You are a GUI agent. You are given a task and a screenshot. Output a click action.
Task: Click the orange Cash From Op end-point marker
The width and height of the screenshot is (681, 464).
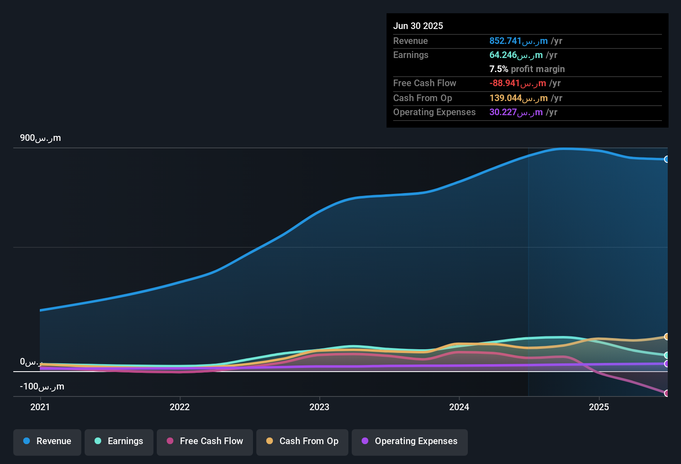point(667,336)
